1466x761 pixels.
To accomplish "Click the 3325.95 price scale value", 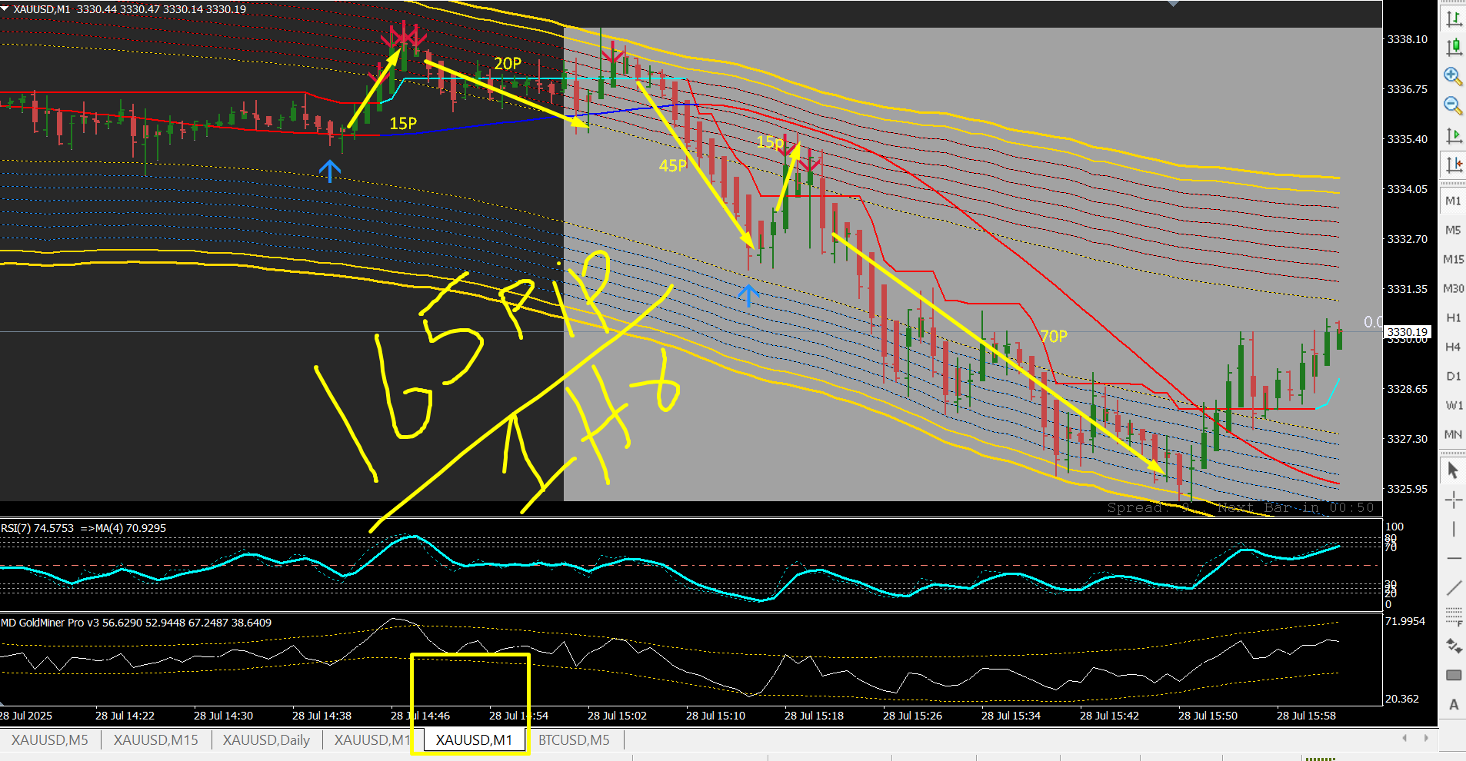I will (1407, 489).
